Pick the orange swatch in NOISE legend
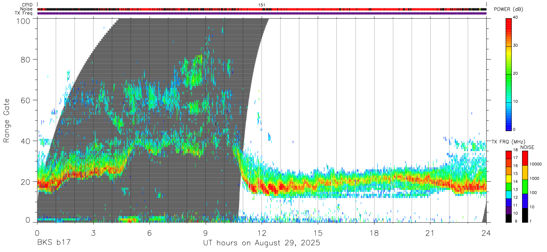Viewport: 547px width, 252px height. click(525, 172)
